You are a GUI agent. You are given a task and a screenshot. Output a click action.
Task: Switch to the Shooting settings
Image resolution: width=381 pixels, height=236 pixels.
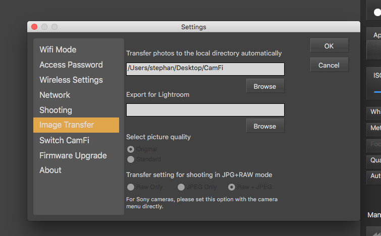[56, 110]
